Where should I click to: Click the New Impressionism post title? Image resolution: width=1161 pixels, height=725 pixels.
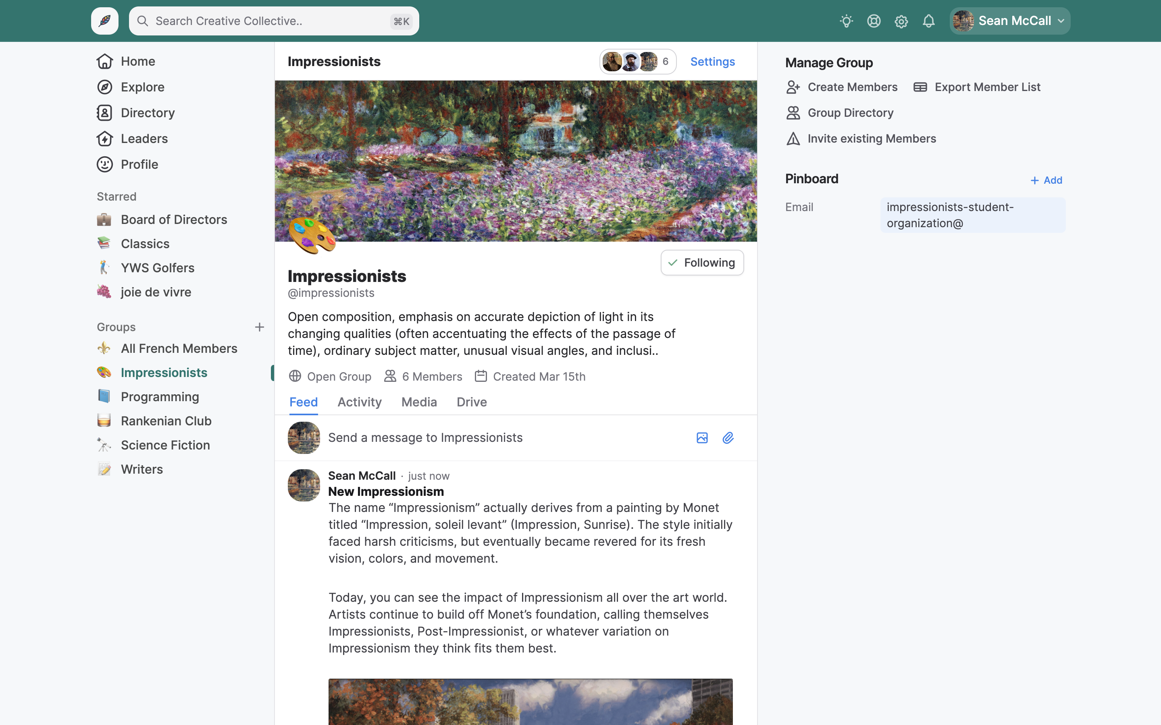coord(386,491)
